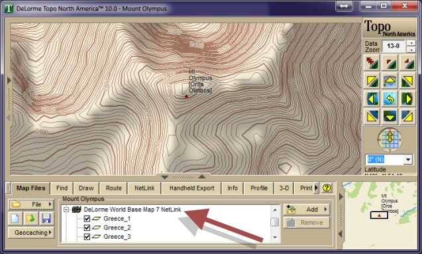Toggle the Greece_3 layer checkbox
The height and width of the screenshot is (254, 422).
(87, 237)
